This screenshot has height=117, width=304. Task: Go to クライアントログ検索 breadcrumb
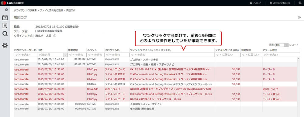point(25,10)
